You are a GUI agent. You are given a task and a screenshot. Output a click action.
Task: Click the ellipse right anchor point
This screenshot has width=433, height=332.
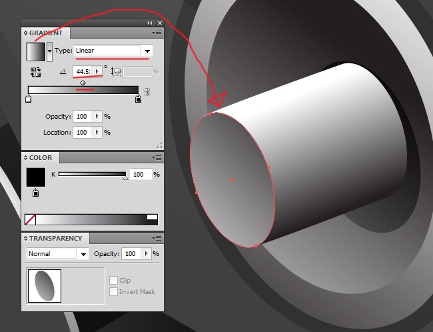point(268,167)
